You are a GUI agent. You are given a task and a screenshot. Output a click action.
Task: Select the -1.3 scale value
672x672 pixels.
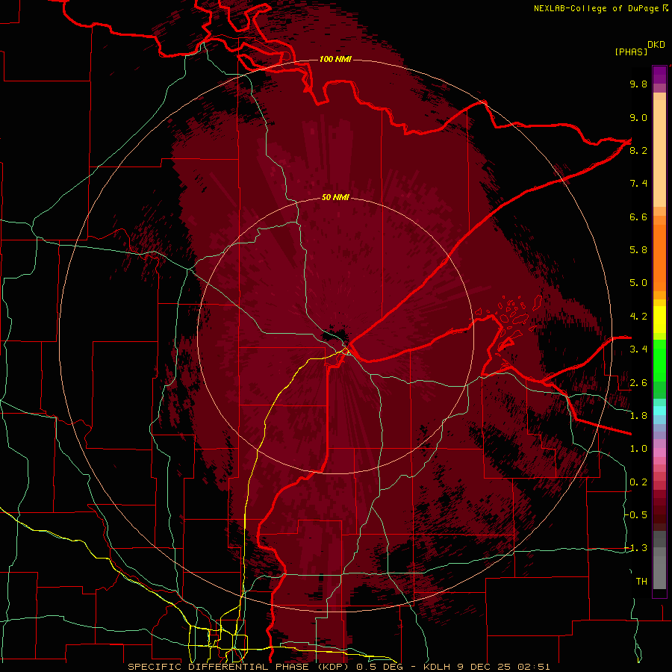pyautogui.click(x=636, y=548)
